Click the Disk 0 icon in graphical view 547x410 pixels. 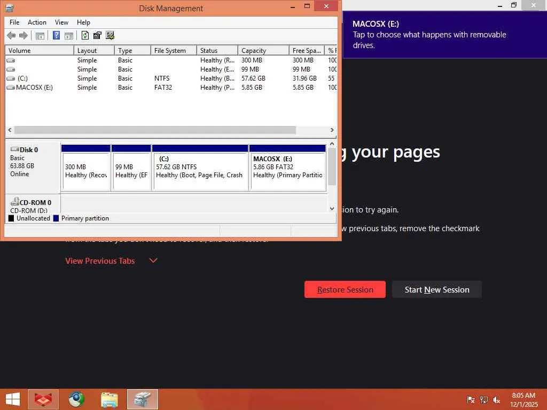[x=14, y=149]
